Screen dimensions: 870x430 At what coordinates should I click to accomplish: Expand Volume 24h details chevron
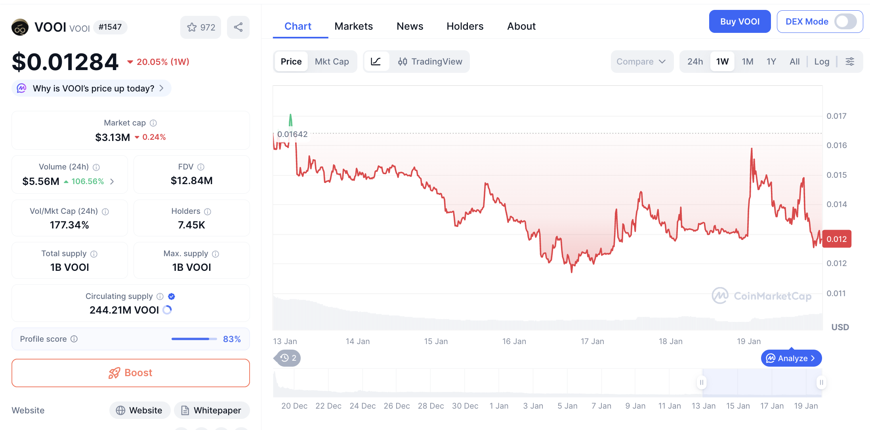tap(112, 181)
